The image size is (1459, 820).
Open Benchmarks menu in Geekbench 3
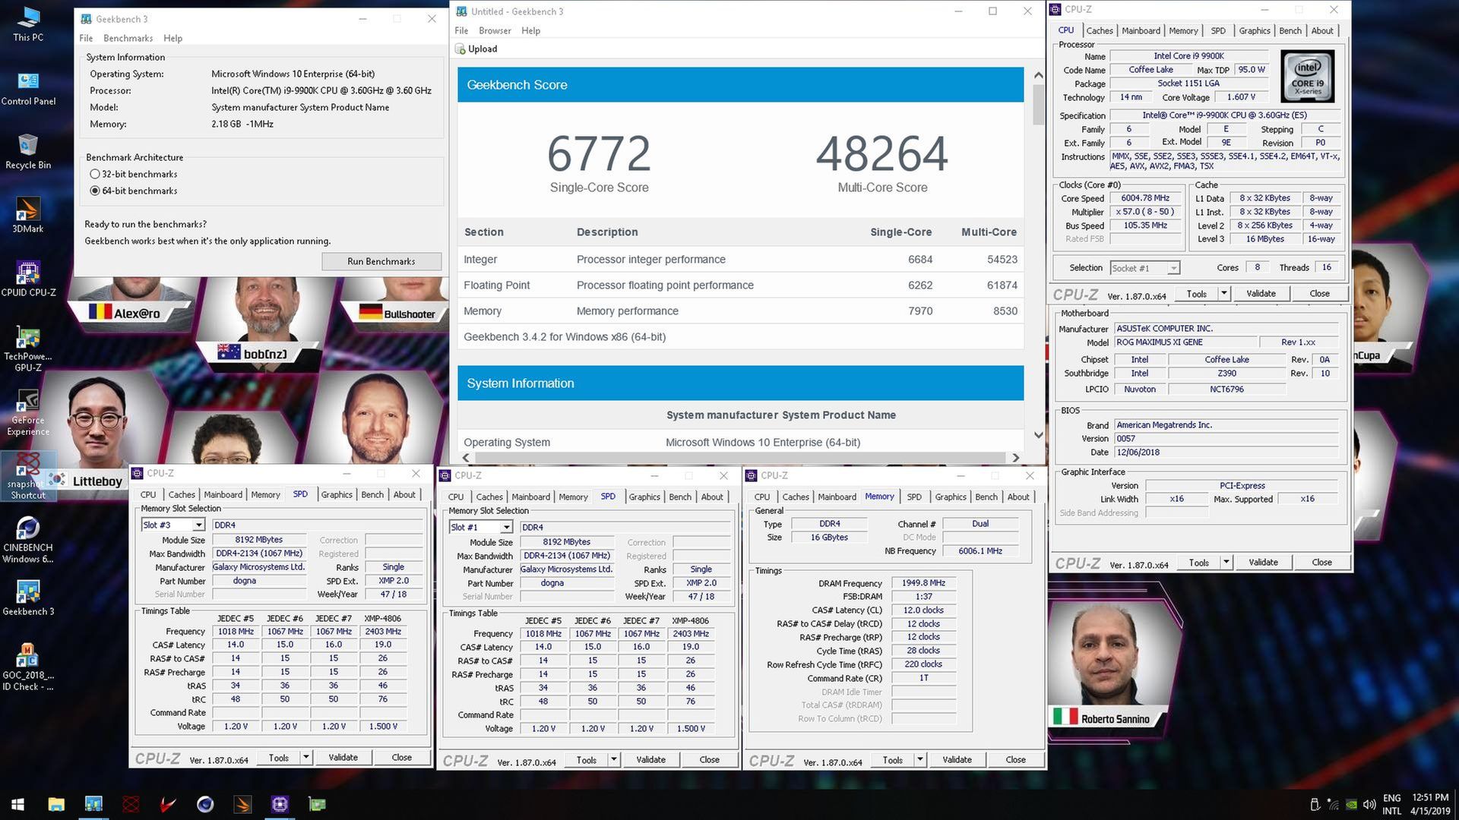click(x=128, y=38)
